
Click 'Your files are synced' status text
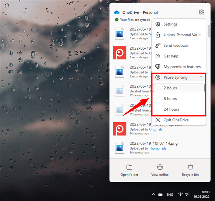(135, 20)
